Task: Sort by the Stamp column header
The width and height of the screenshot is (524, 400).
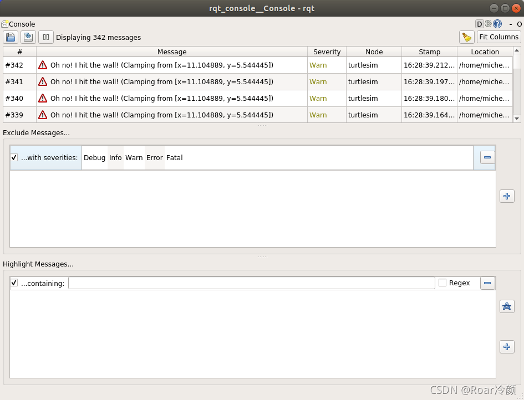Action: coord(429,52)
